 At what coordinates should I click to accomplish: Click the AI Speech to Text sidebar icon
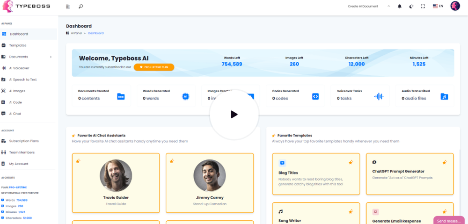pyautogui.click(x=3, y=79)
